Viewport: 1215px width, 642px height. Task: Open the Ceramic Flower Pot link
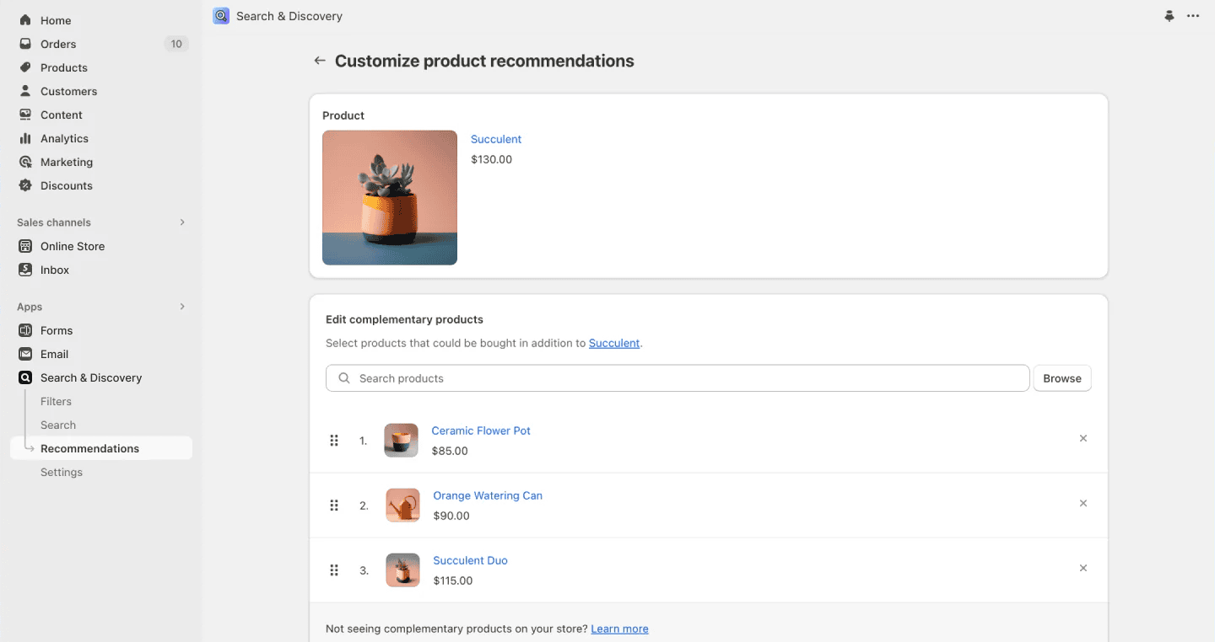click(x=481, y=431)
